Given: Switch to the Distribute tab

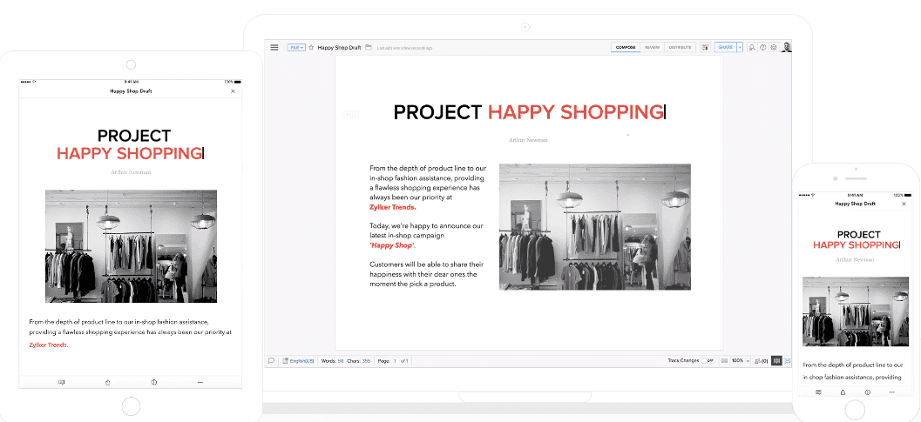Looking at the screenshot, I should [x=681, y=47].
